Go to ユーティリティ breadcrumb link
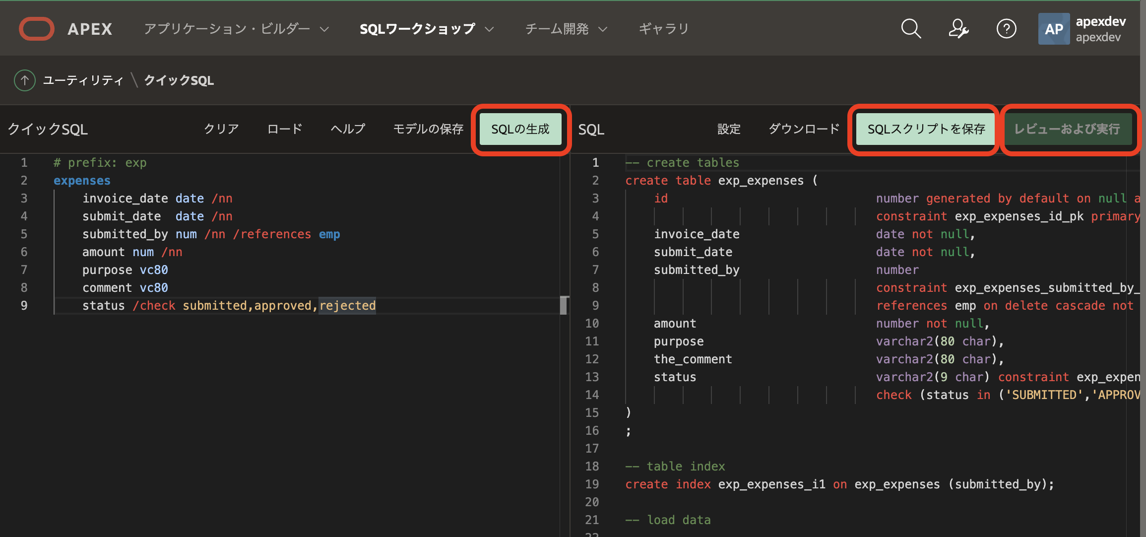This screenshot has width=1146, height=537. pyautogui.click(x=83, y=80)
